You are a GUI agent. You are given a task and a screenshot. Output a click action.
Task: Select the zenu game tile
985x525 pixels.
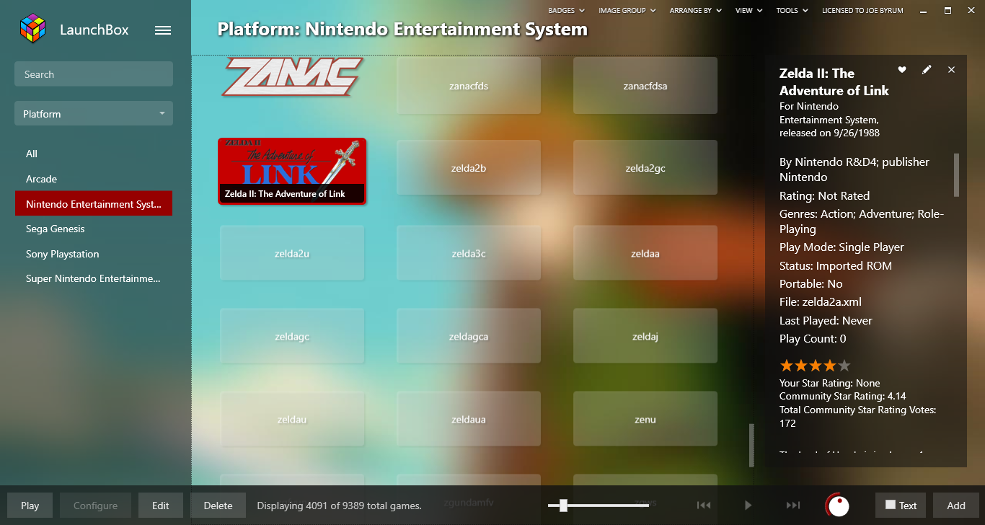[x=645, y=419]
